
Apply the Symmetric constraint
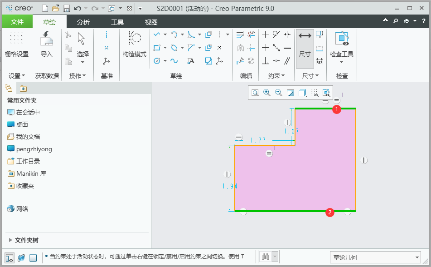[x=287, y=35]
